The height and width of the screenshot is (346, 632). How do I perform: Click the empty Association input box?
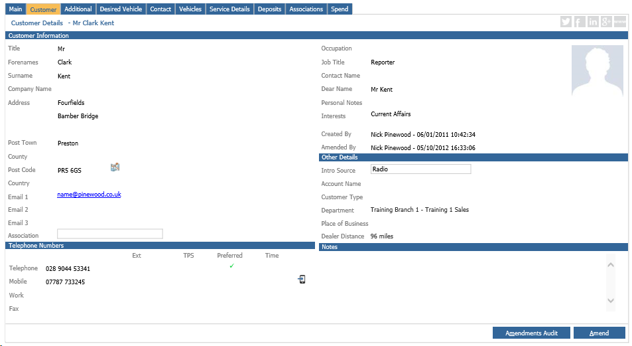[x=110, y=234]
